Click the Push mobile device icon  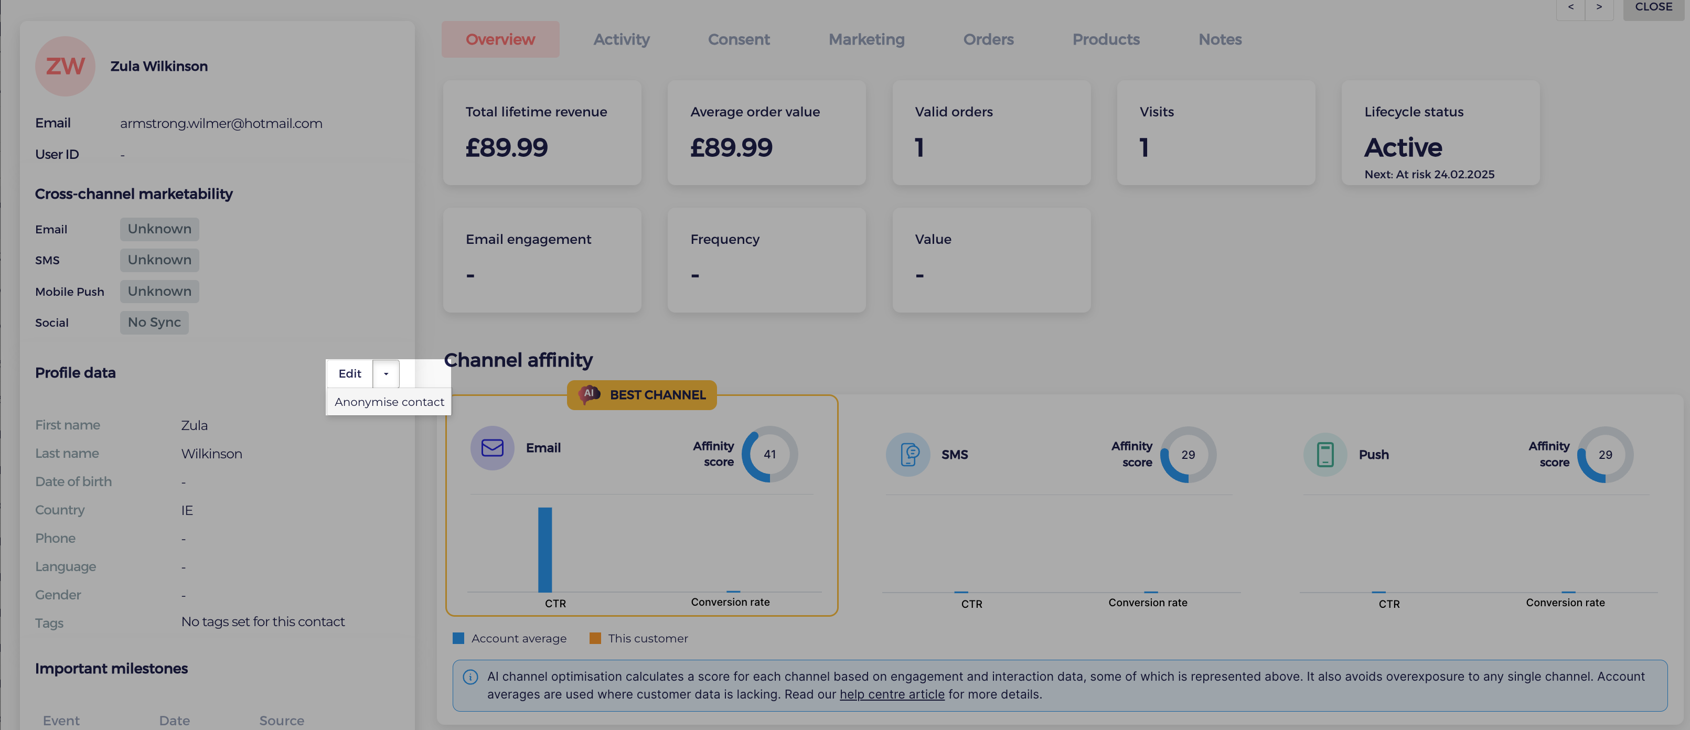[1325, 455]
